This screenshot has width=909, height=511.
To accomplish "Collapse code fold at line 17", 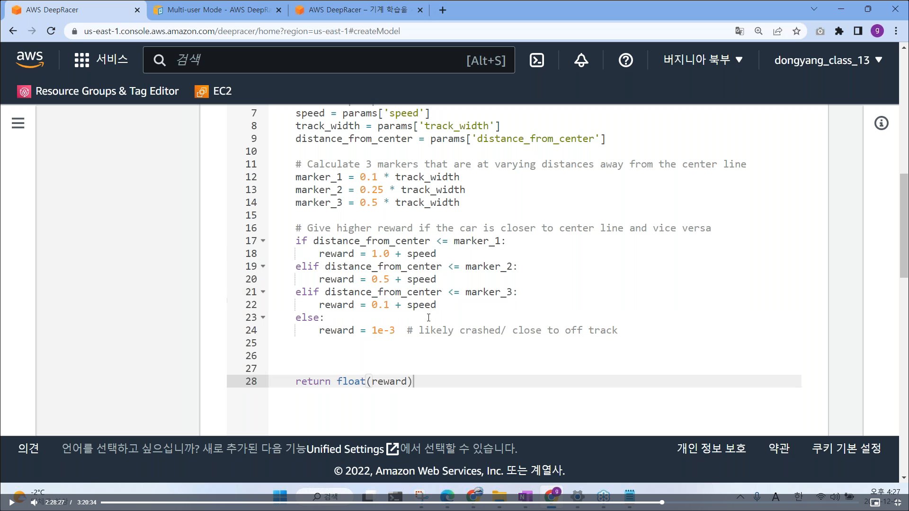I will 263,241.
